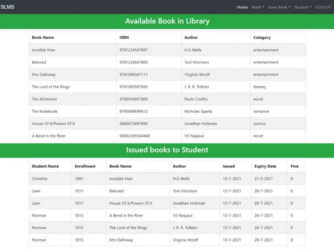Expand the Book dropdown menu
This screenshot has height=251, width=334.
(x=257, y=7)
